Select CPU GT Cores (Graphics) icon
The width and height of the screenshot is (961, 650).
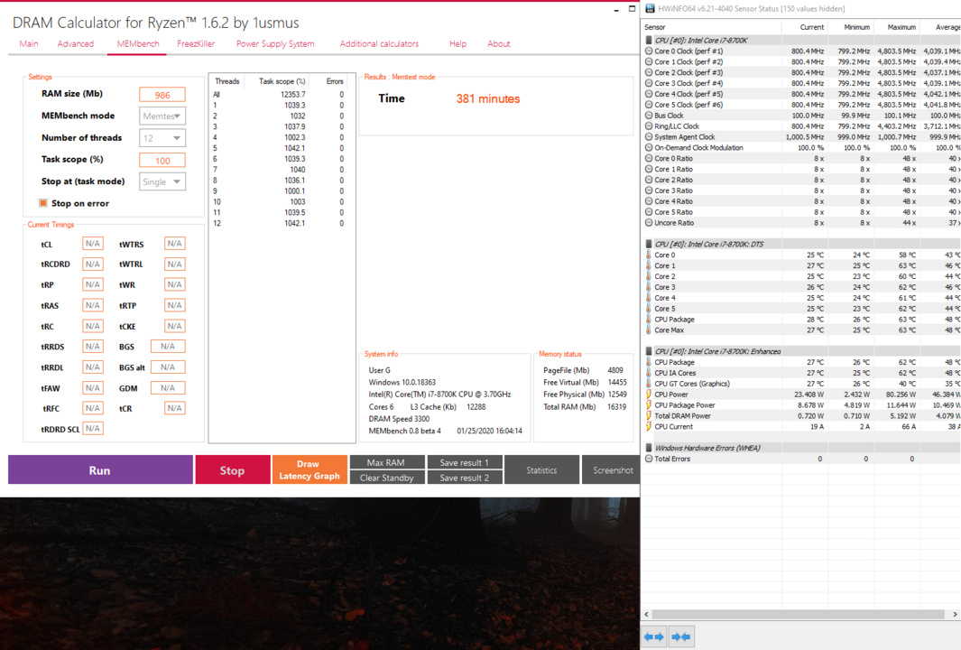pos(649,384)
